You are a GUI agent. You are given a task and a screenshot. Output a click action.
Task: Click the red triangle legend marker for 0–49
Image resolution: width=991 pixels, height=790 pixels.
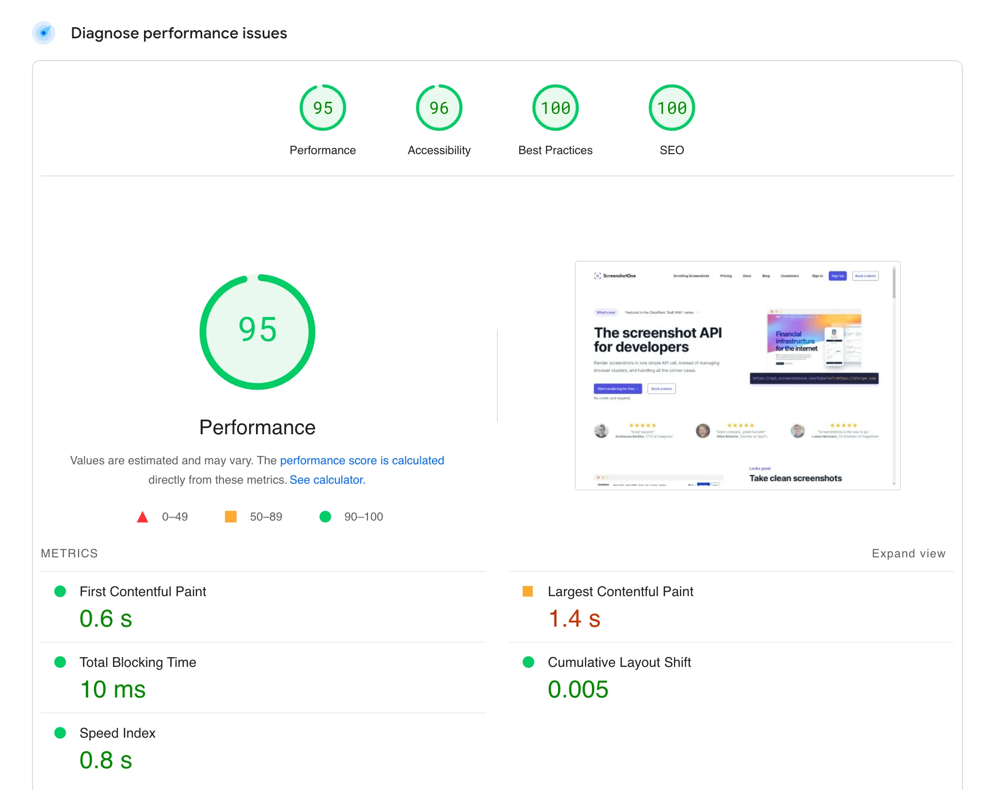[x=143, y=517]
